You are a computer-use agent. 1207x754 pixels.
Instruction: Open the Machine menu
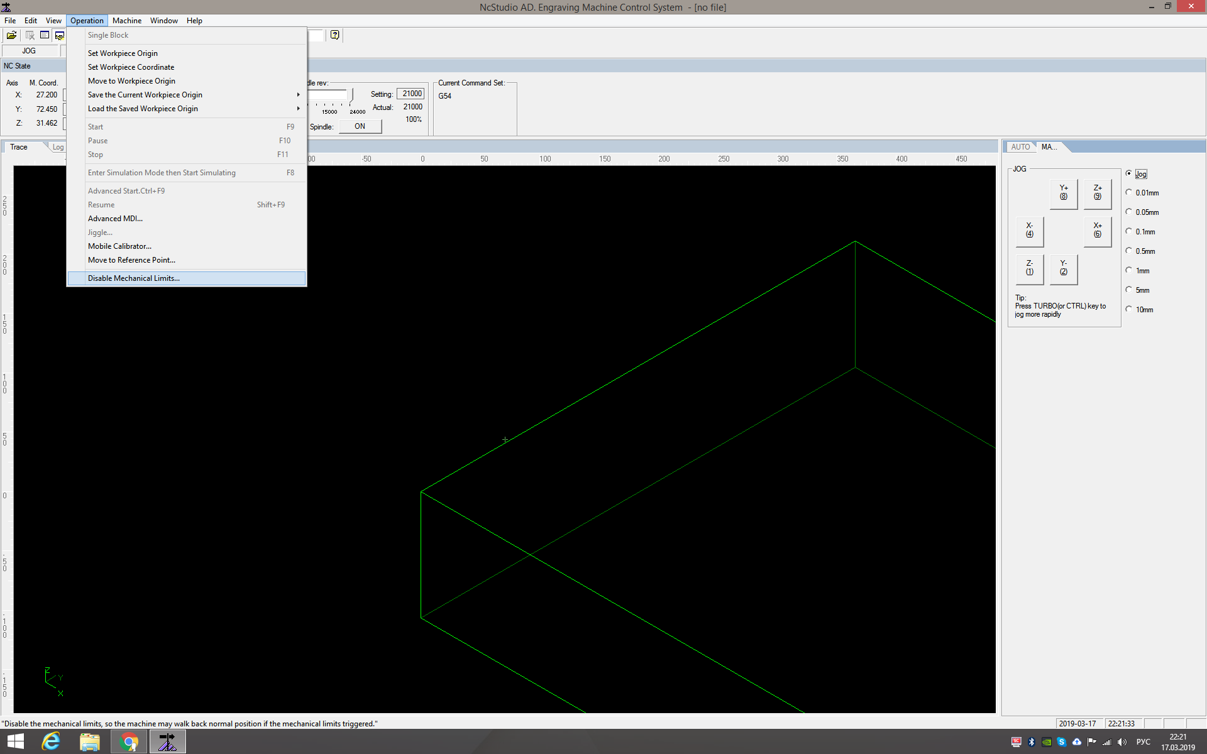[x=127, y=21]
